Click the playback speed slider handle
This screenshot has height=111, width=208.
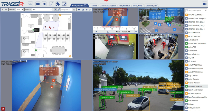(108, 32)
